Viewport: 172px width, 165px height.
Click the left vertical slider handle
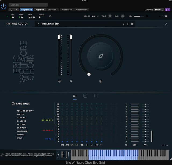coord(59,37)
